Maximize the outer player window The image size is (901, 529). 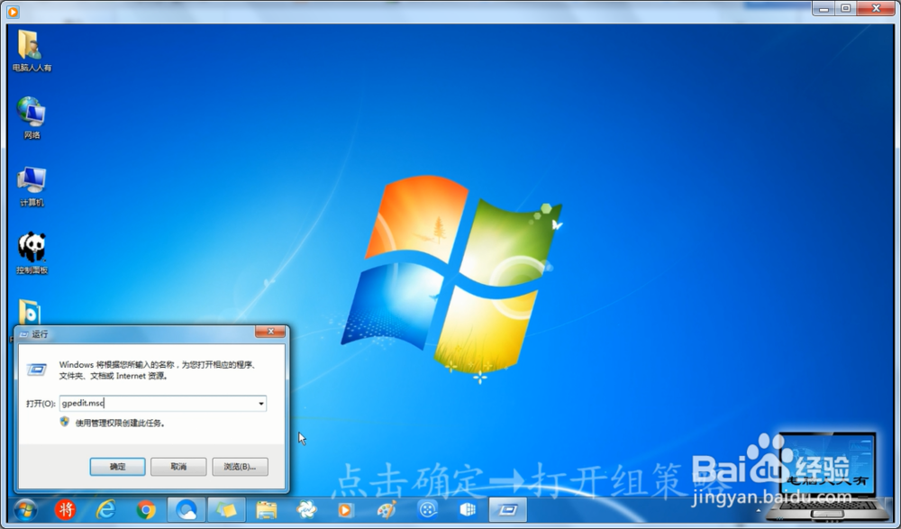(x=846, y=9)
